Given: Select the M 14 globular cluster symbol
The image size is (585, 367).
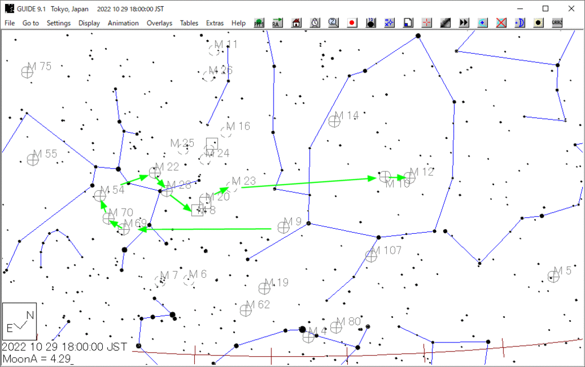Looking at the screenshot, I should click(x=335, y=121).
